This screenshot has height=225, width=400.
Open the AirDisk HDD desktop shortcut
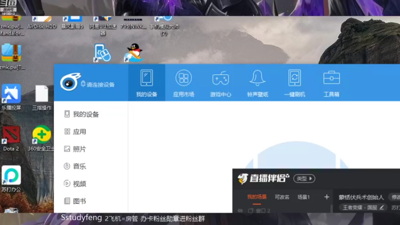tap(41, 22)
